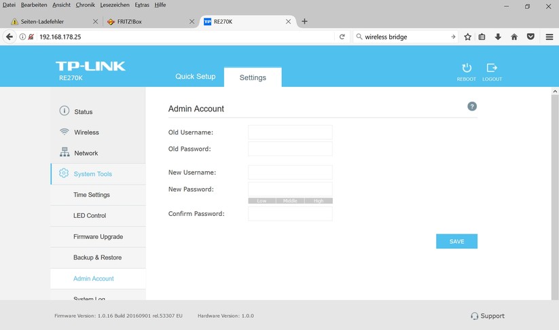Screen dimensions: 559x330
Task: Expand the Network sidebar section
Action: (x=86, y=153)
